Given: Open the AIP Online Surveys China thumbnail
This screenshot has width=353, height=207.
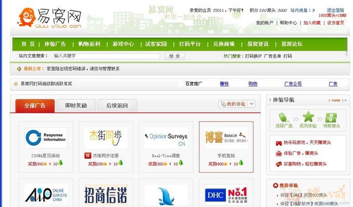Looking at the screenshot, I should click(46, 195).
